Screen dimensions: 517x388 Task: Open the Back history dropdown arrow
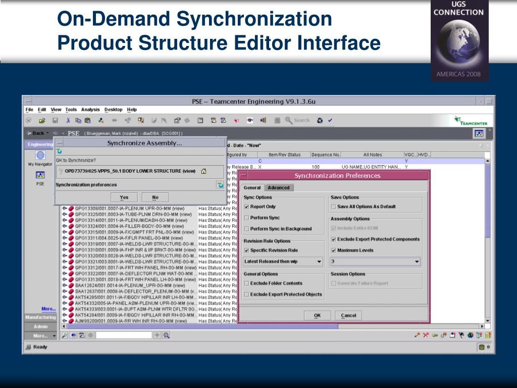click(47, 133)
